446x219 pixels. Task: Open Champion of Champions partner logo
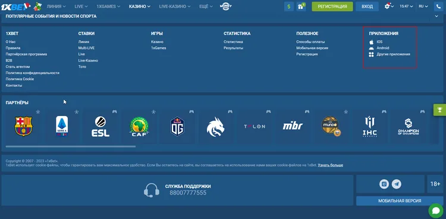(x=408, y=126)
